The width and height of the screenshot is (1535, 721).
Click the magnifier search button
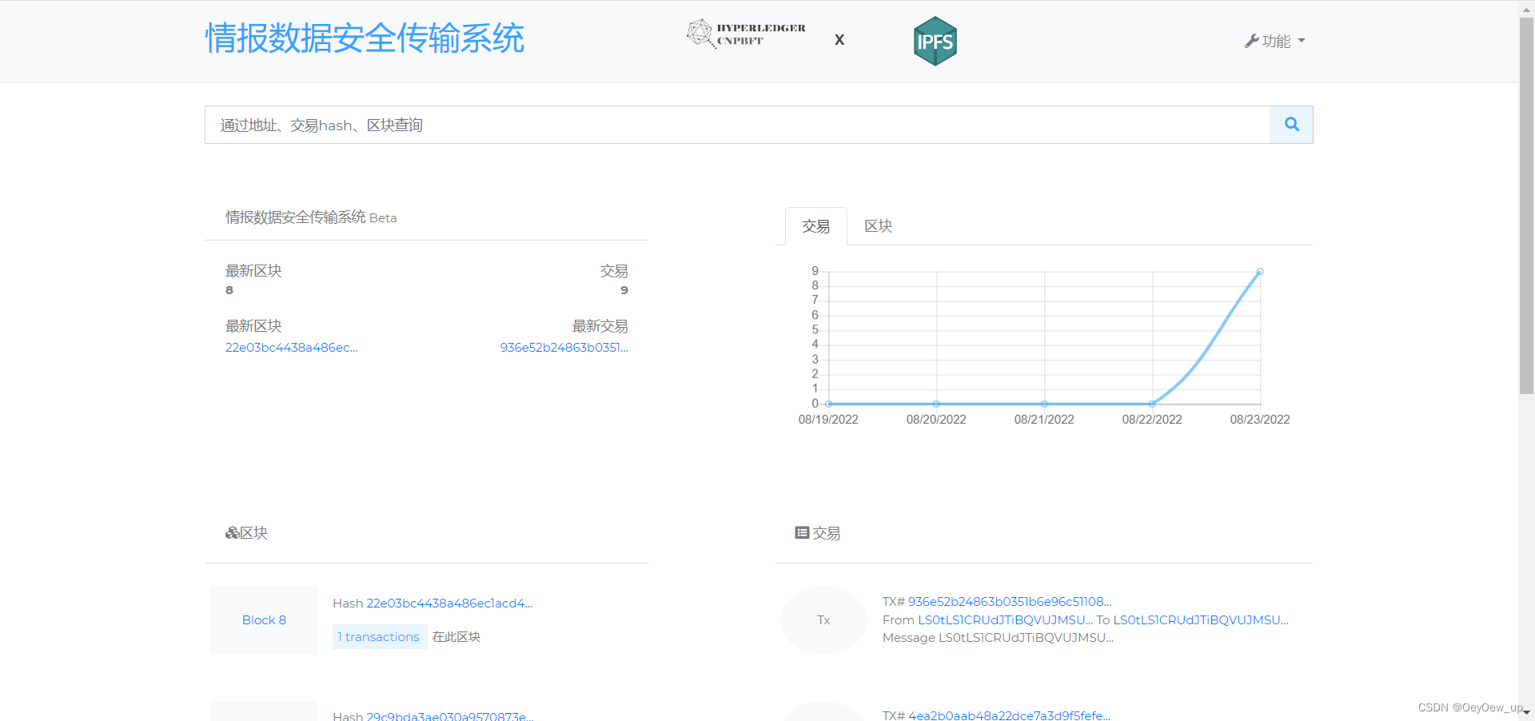tap(1291, 125)
